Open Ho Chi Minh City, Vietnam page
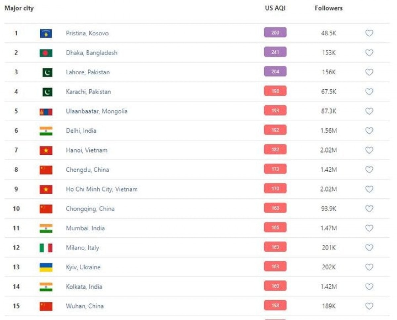This screenshot has width=397, height=320. click(x=102, y=189)
